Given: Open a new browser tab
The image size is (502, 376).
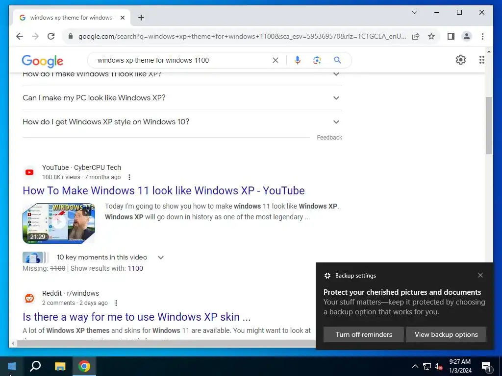Looking at the screenshot, I should pyautogui.click(x=141, y=18).
